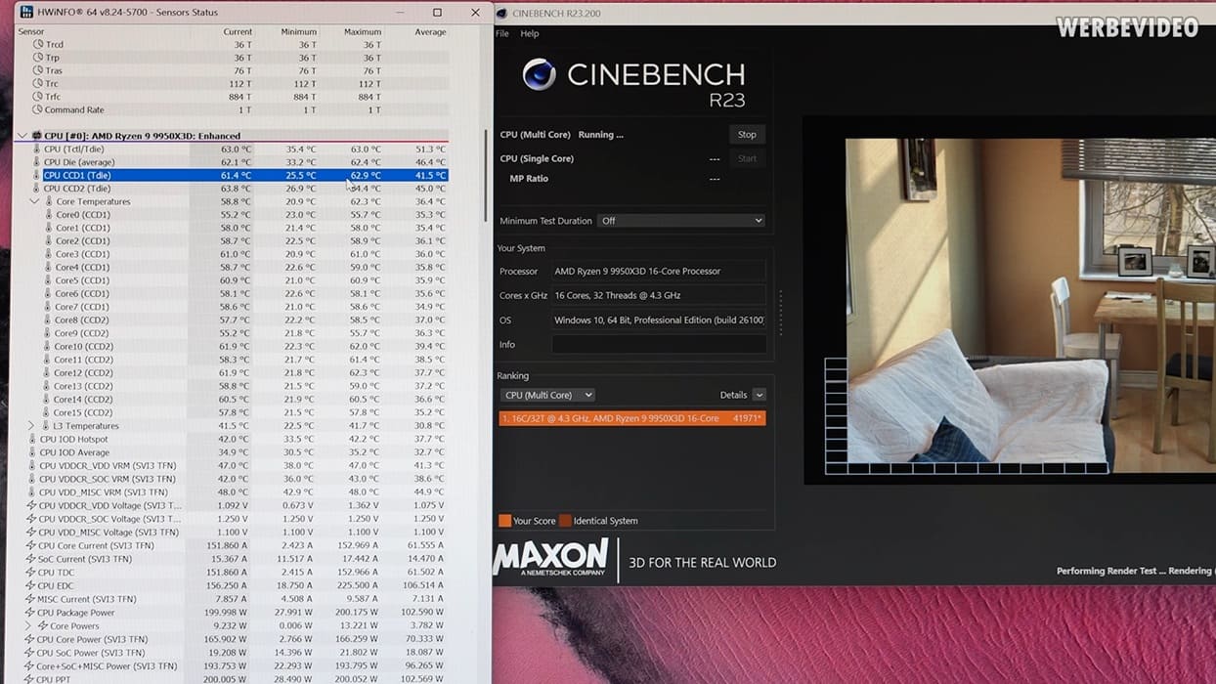Click the Maximum column header
Image resolution: width=1216 pixels, height=684 pixels.
click(362, 32)
